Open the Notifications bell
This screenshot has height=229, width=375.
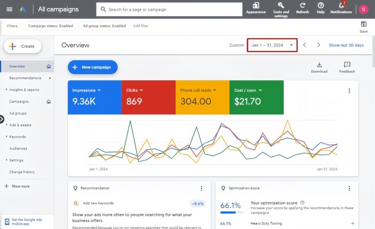(x=341, y=5)
